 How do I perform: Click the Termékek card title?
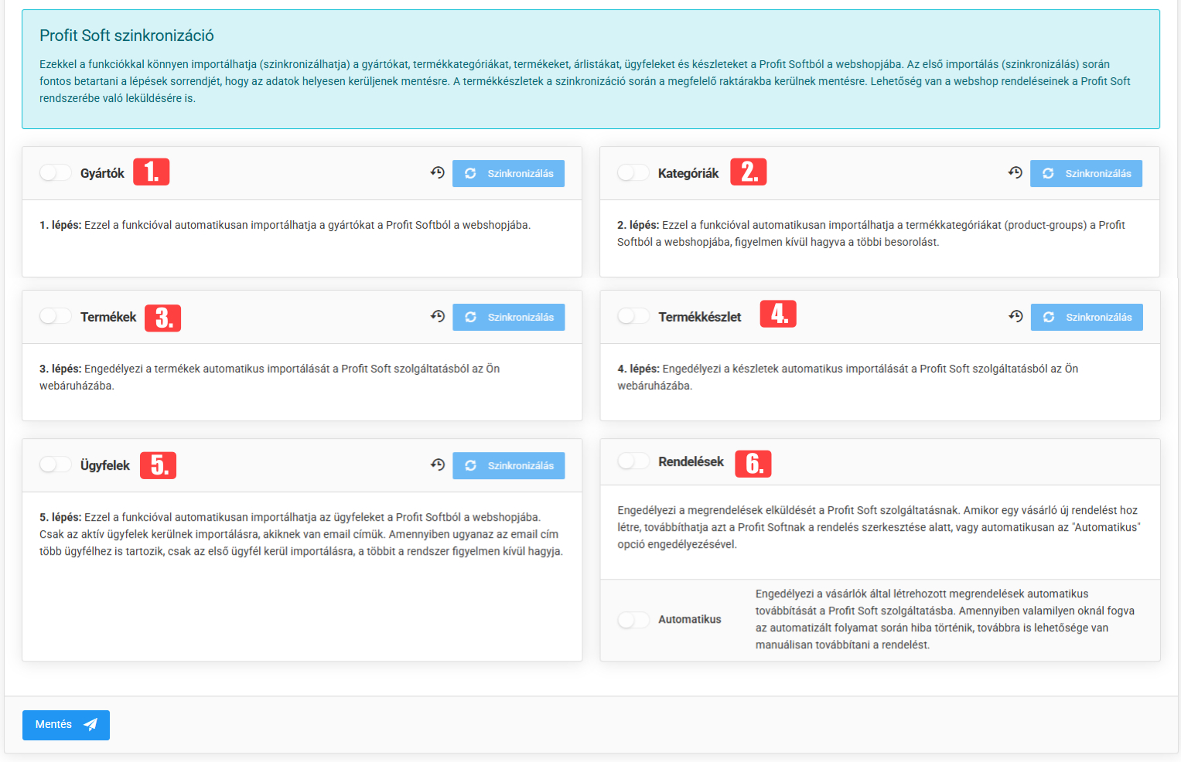(x=108, y=317)
